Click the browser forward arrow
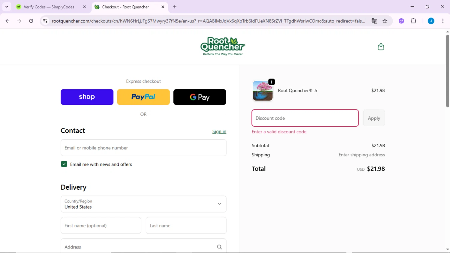 click(x=19, y=21)
